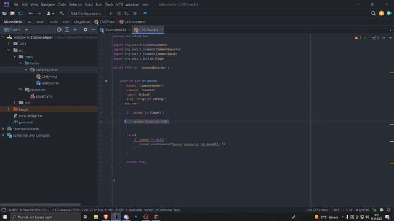Open the user/VCS dropdown in toolbar

[50, 14]
